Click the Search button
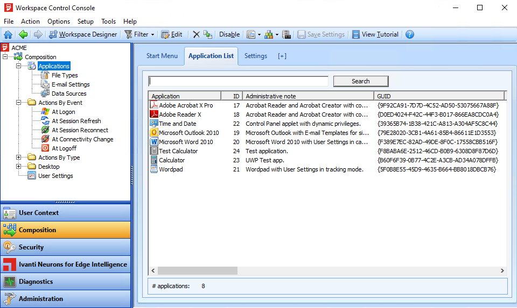Viewport: 517px width, 308px height. (361, 81)
